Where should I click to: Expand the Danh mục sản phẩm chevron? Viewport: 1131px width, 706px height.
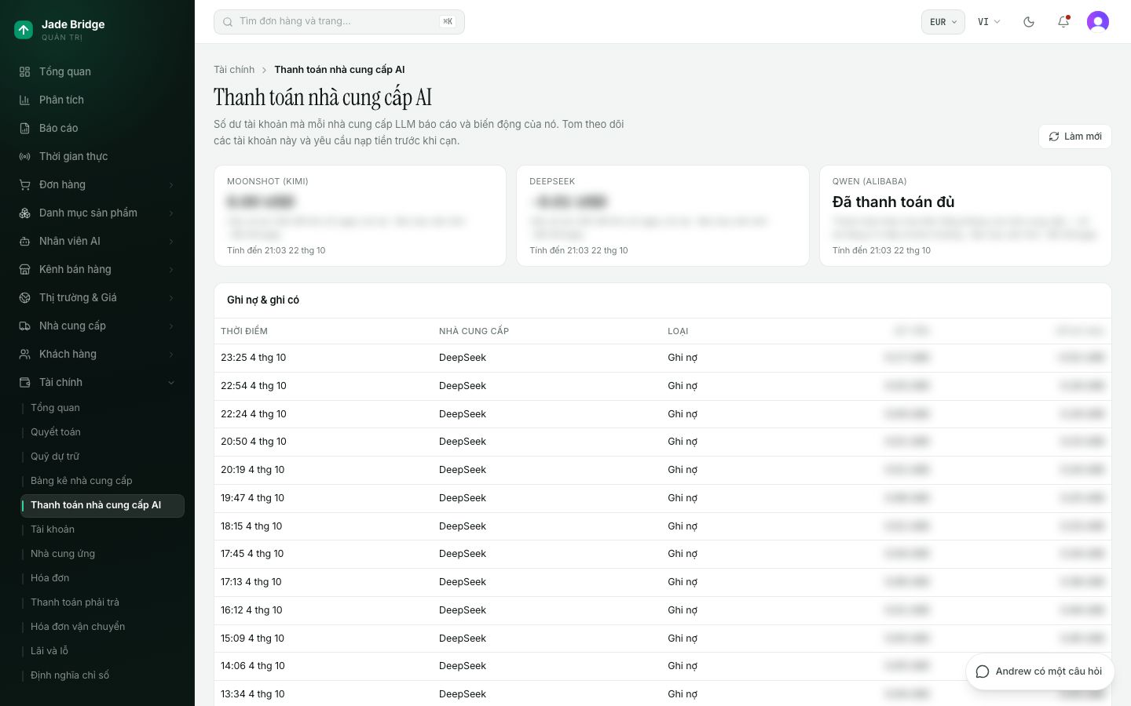(x=171, y=213)
